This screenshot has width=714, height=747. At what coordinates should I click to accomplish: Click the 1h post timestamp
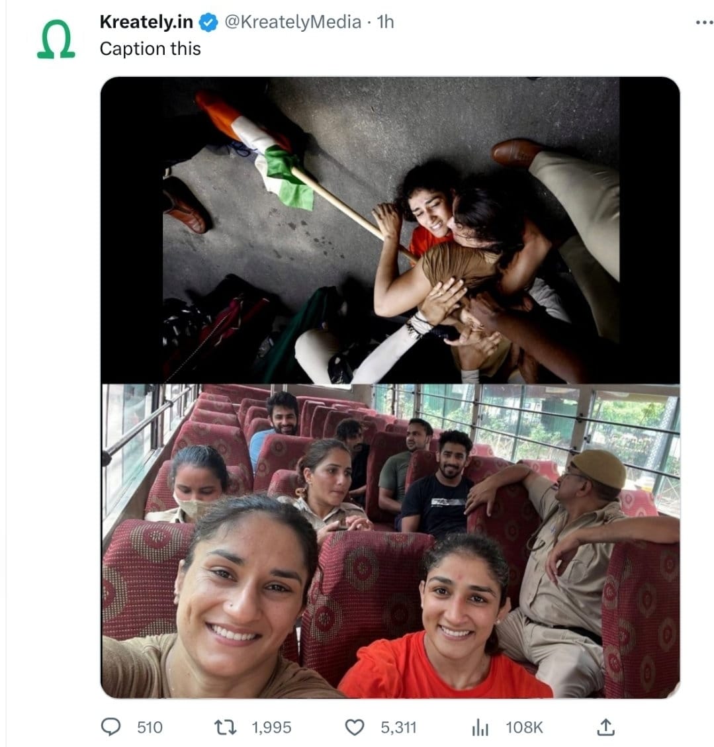pos(384,22)
